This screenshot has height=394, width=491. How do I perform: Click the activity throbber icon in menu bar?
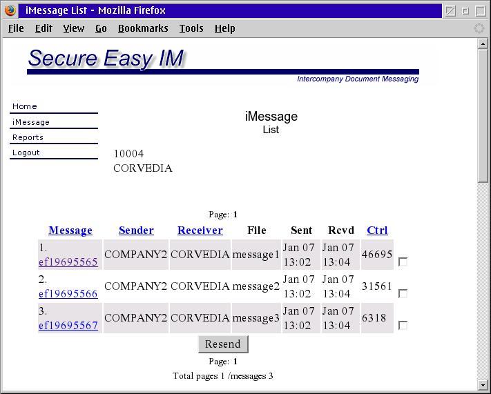pos(479,28)
